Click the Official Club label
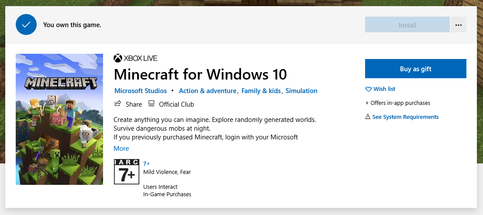Screen dimensions: 483x215 point(176,104)
